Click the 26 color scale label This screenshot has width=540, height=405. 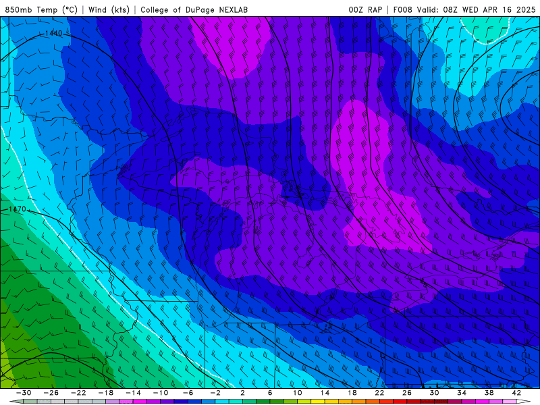click(x=407, y=393)
